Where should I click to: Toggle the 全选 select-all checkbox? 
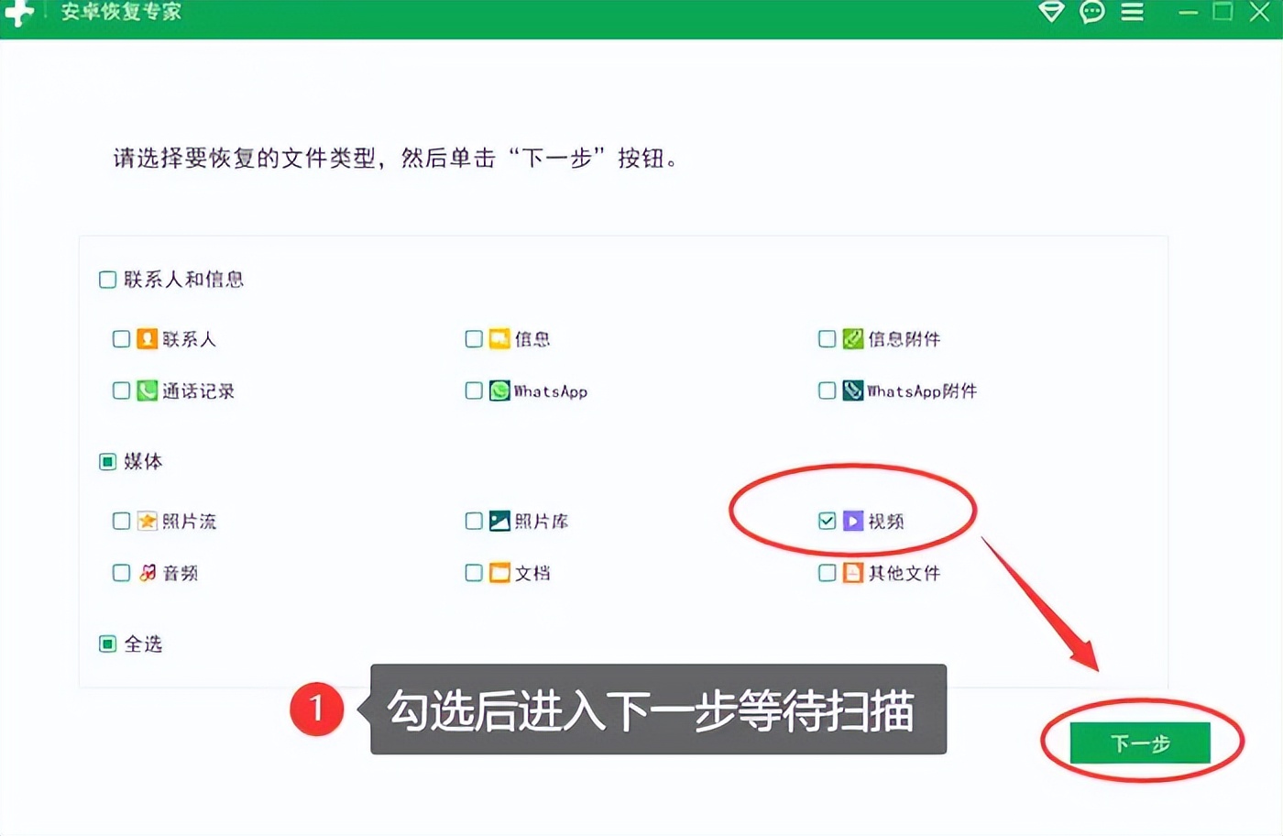[x=107, y=643]
